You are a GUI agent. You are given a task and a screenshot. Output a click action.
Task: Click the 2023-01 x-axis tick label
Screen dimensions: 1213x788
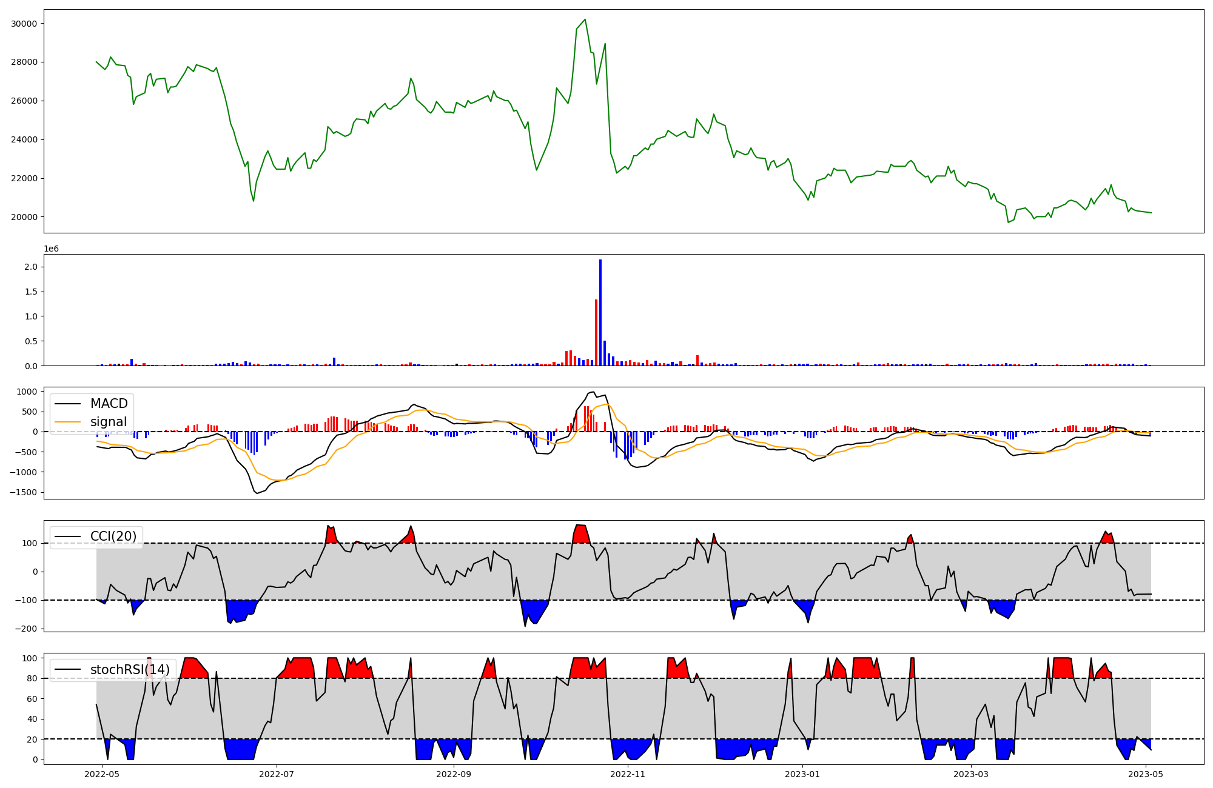(x=802, y=774)
